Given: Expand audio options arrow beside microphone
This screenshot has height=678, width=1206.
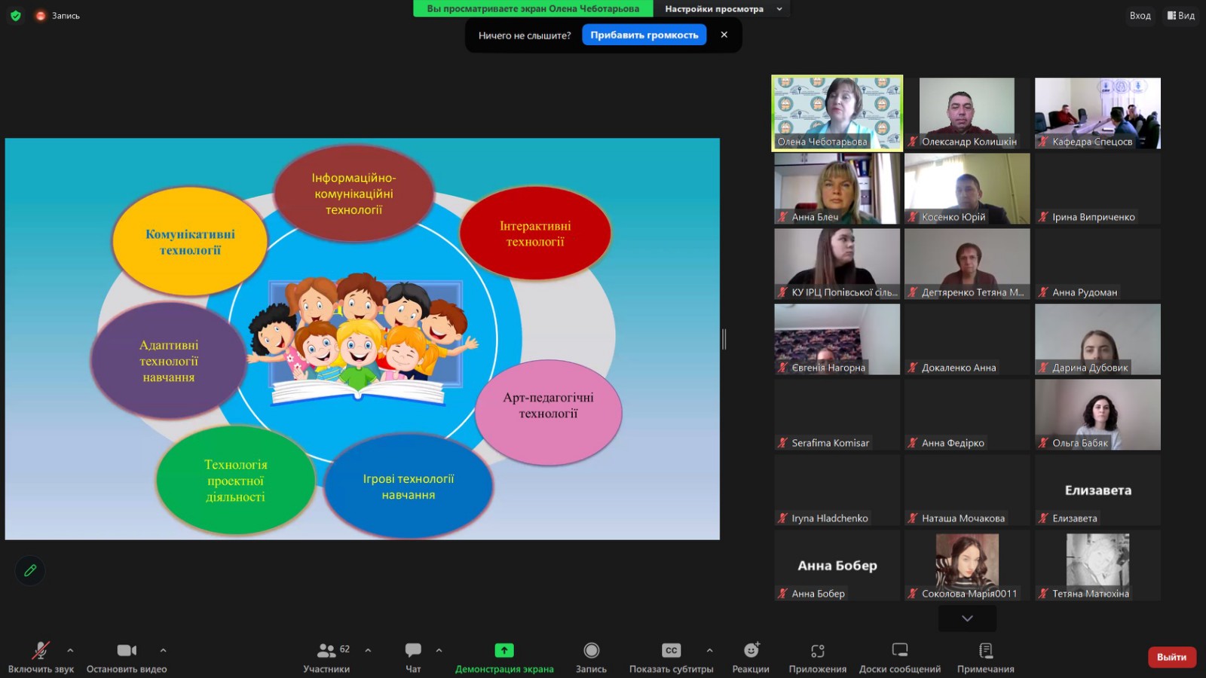Looking at the screenshot, I should tap(70, 650).
